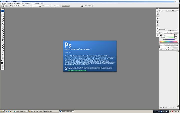Open the marquee tool preset picker arrow

point(5,6)
